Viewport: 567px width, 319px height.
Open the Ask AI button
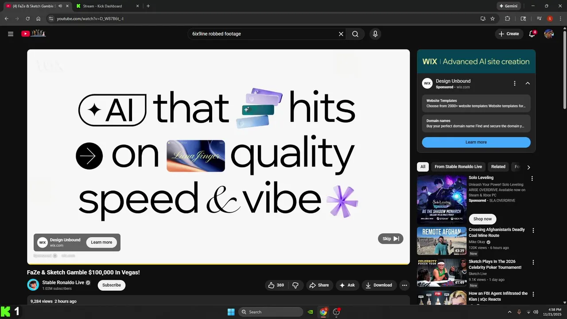coord(347,285)
